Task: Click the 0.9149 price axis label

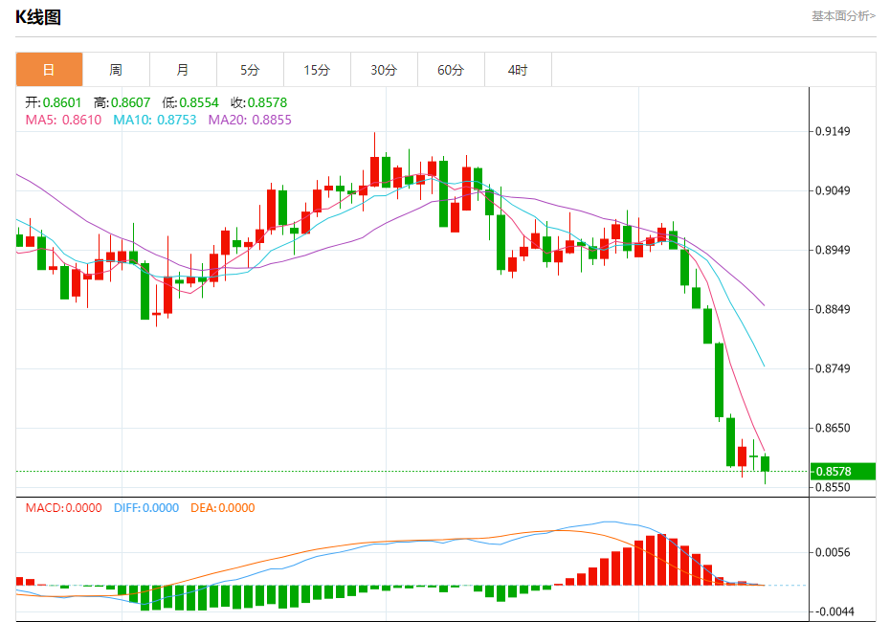Action: [833, 132]
